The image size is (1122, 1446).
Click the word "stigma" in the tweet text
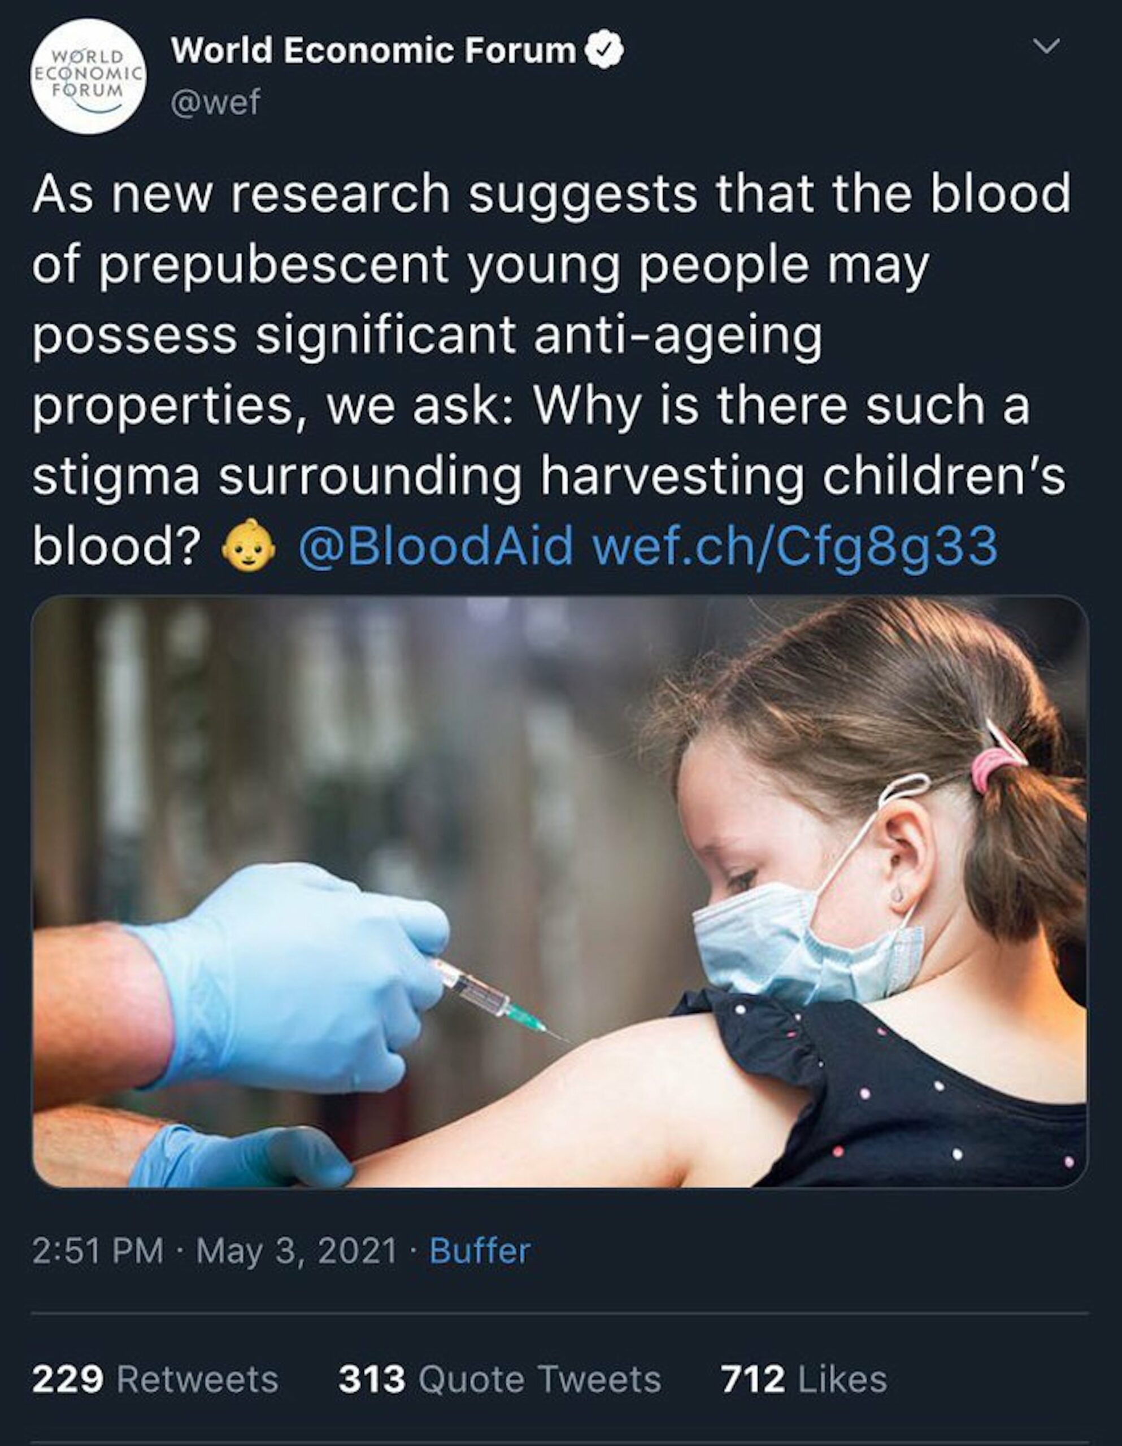[116, 477]
